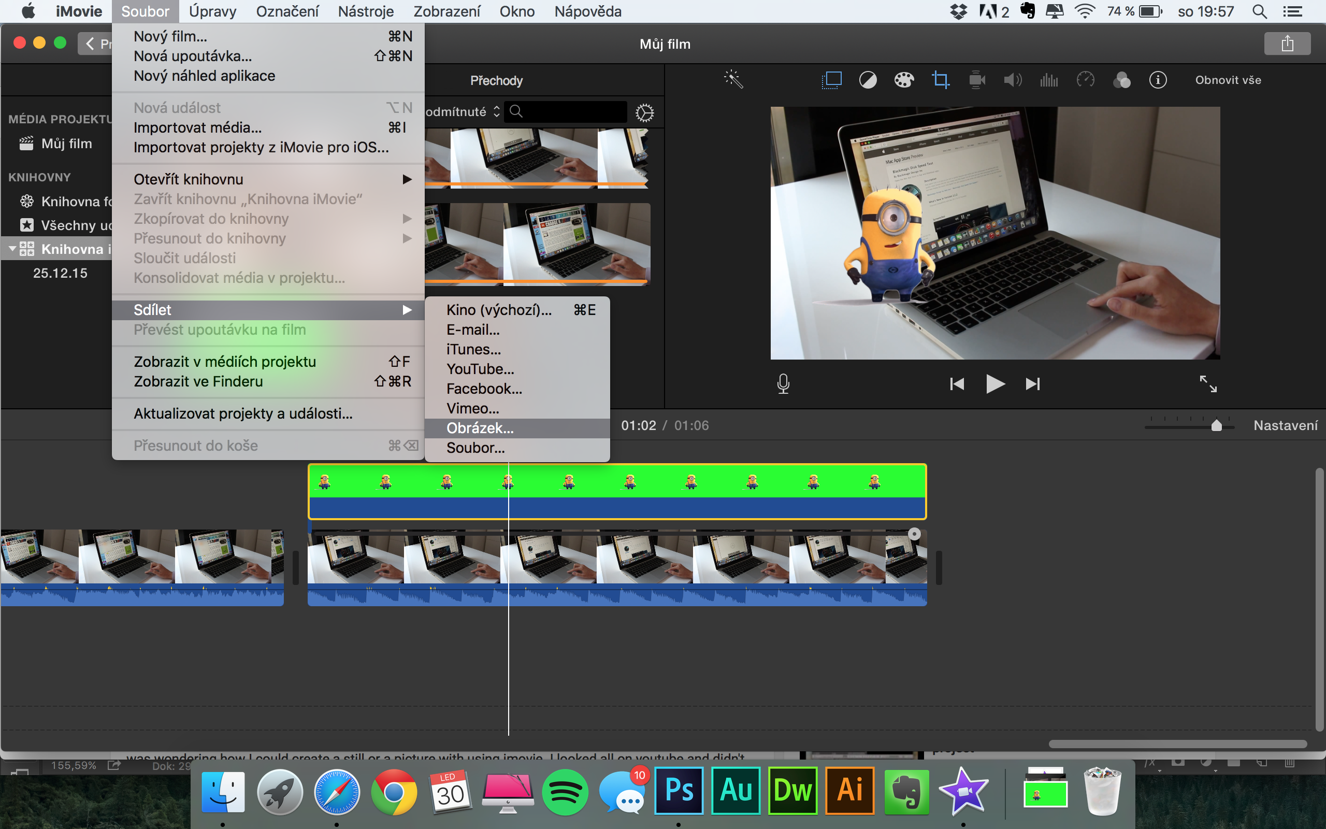Screen dimensions: 1326x829
Task: Open the color balance adjustment icon
Action: click(1121, 79)
